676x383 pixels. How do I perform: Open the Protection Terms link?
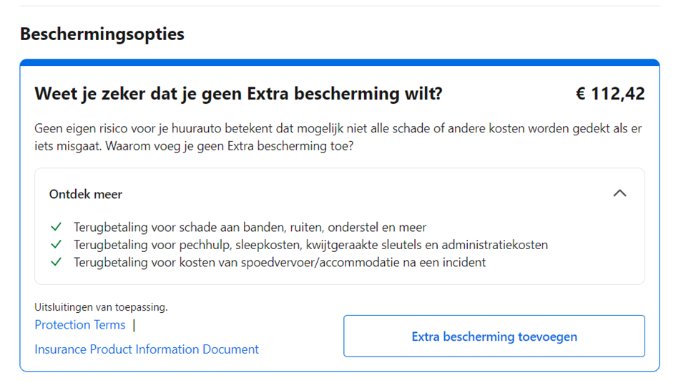[x=80, y=325]
